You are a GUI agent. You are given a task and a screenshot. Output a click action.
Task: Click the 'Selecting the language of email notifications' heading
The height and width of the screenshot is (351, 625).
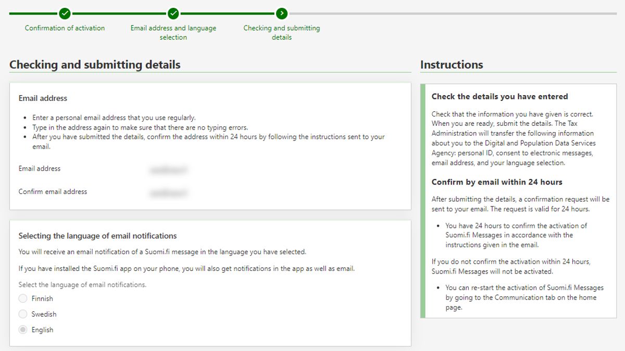(x=97, y=236)
